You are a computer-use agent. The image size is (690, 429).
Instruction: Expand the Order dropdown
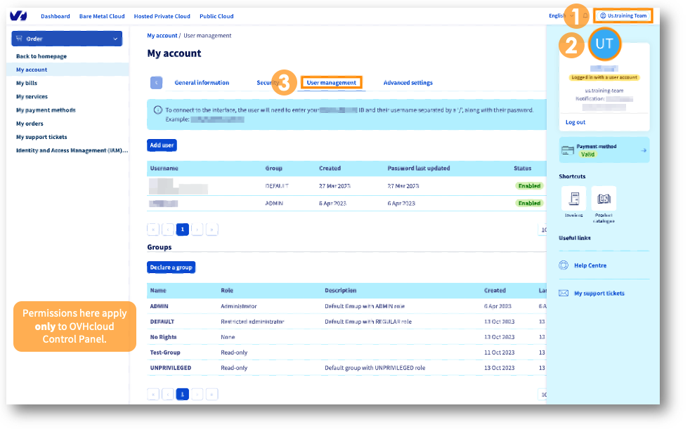tap(67, 39)
